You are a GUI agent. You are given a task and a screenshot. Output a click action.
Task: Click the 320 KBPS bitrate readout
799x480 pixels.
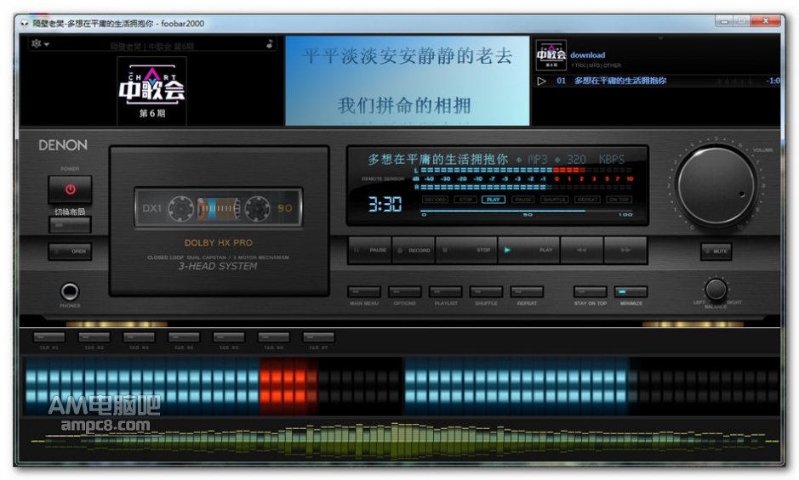point(596,160)
